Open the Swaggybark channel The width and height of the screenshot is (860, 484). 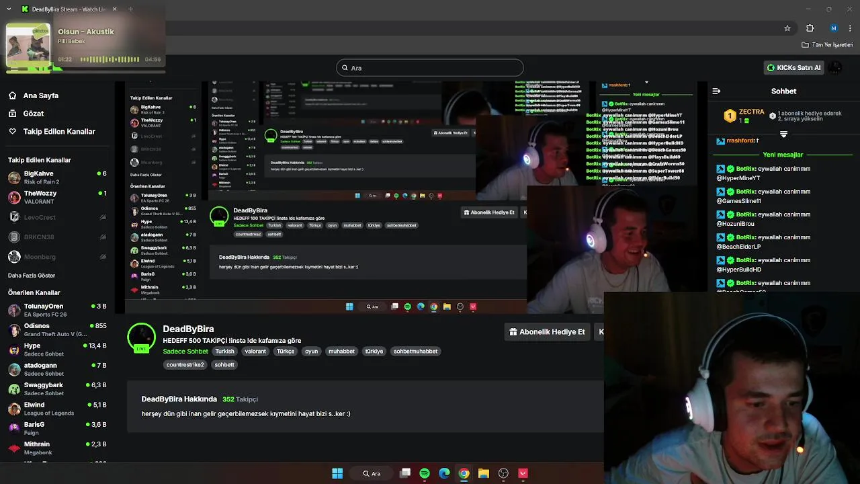[57, 389]
